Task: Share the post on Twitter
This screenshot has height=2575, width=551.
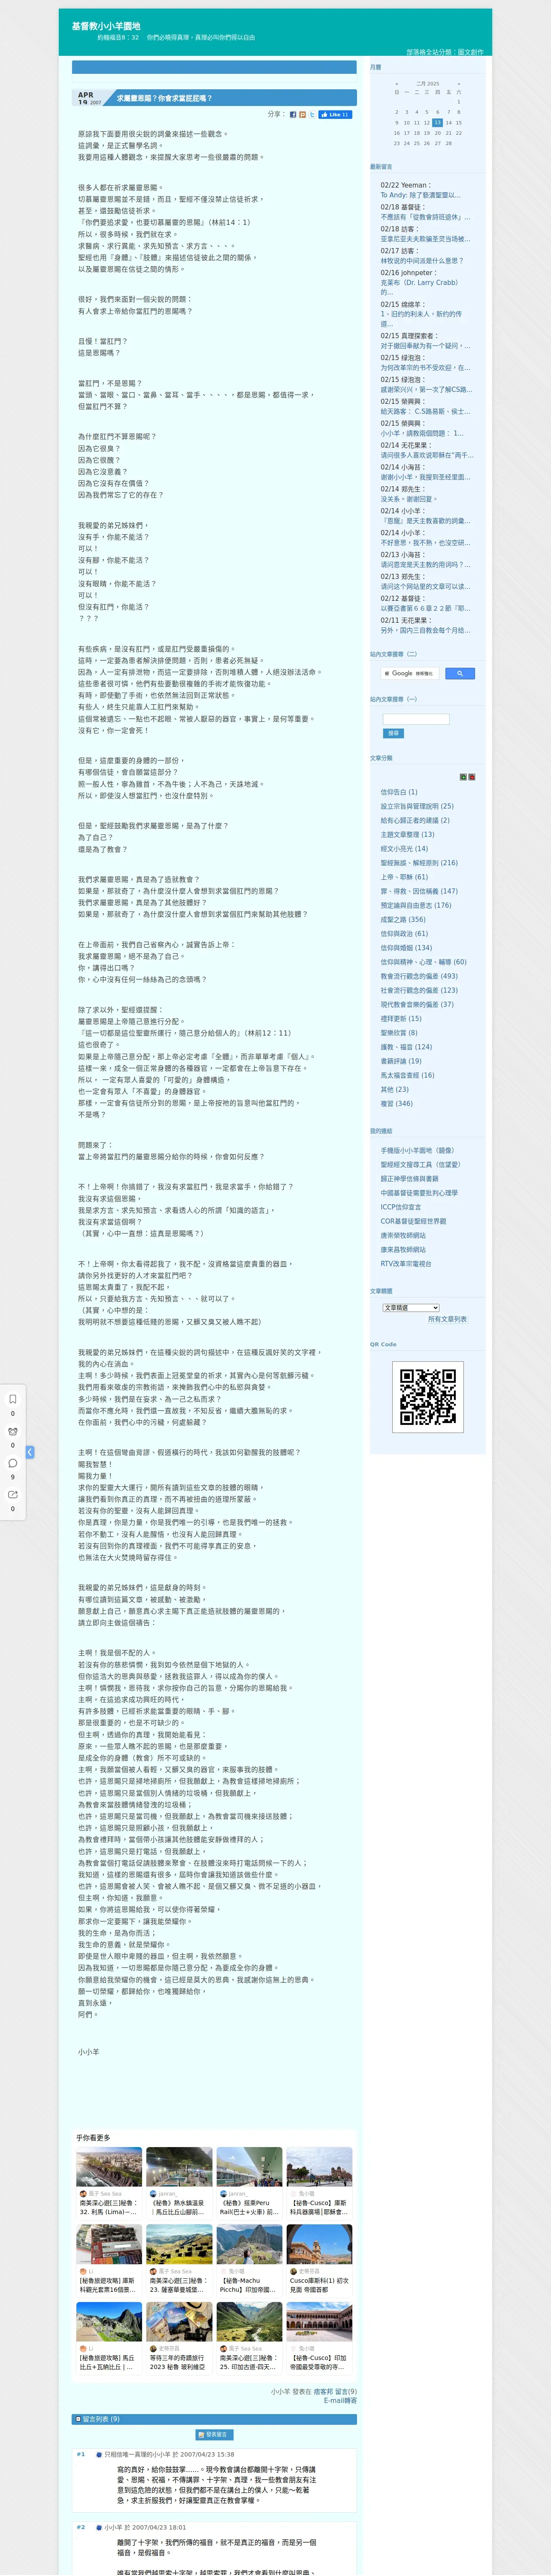Action: coord(312,115)
